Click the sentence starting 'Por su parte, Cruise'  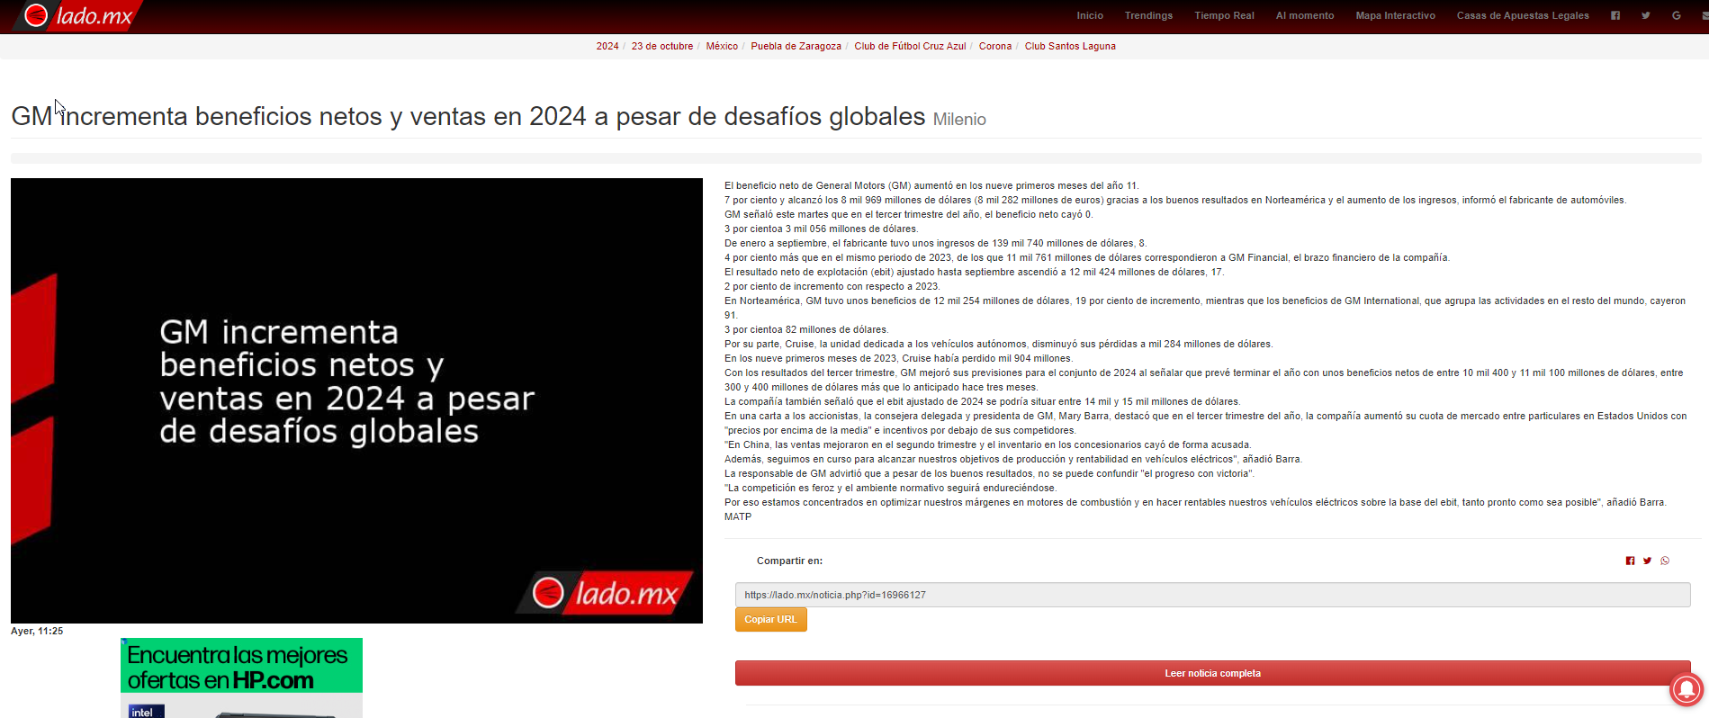(x=999, y=344)
